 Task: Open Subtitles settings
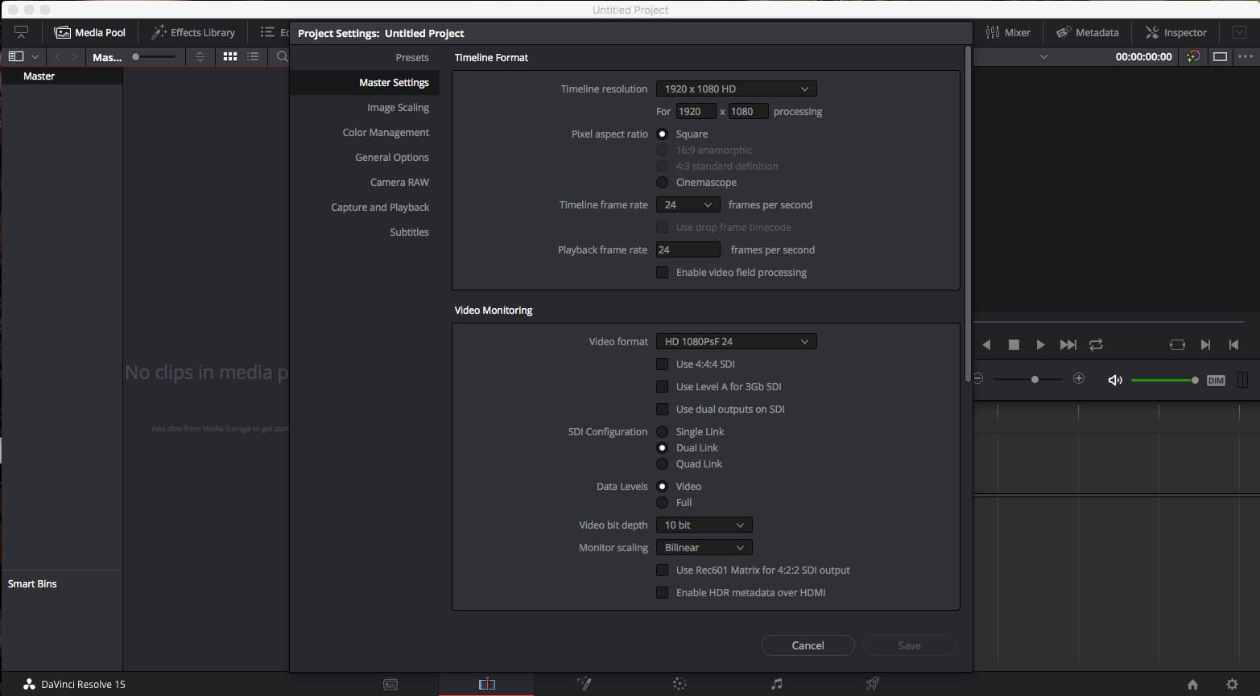coord(409,232)
